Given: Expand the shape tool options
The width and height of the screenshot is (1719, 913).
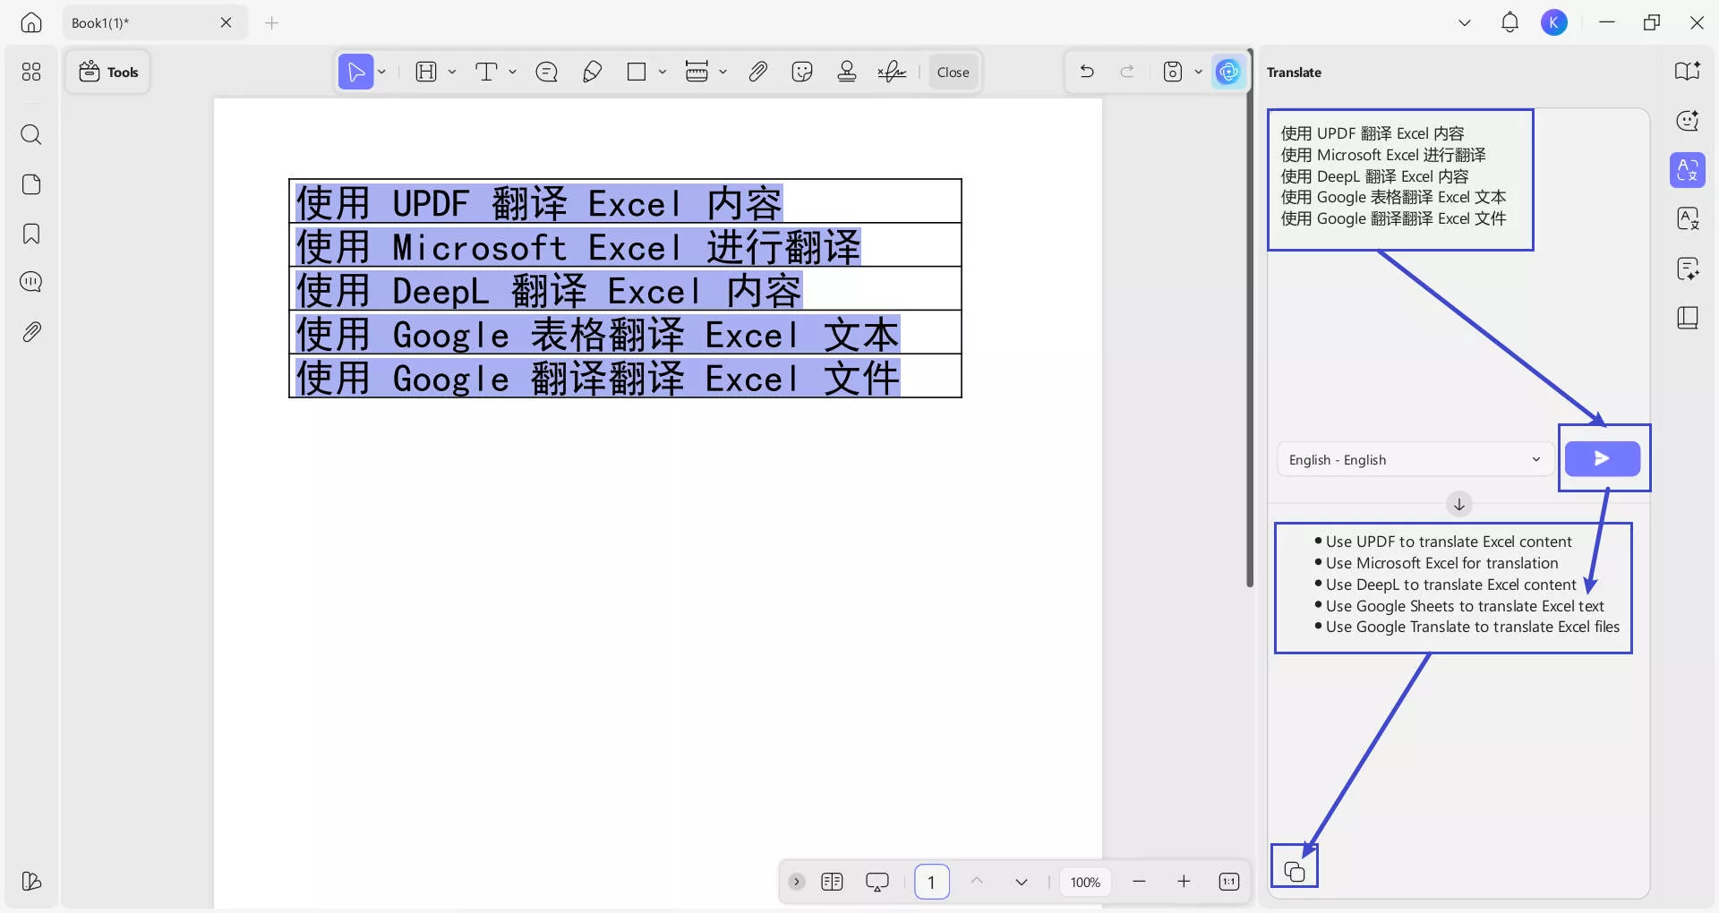Looking at the screenshot, I should pos(662,72).
